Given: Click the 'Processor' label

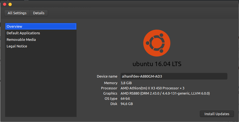Looking at the screenshot, I should [109, 88].
